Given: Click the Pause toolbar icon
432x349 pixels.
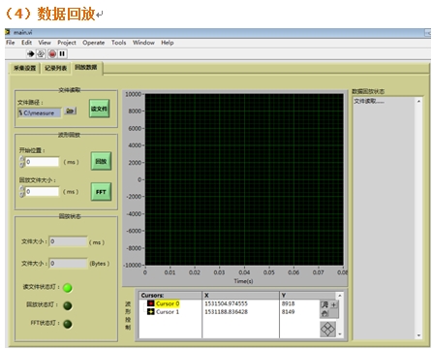Looking at the screenshot, I should point(62,53).
